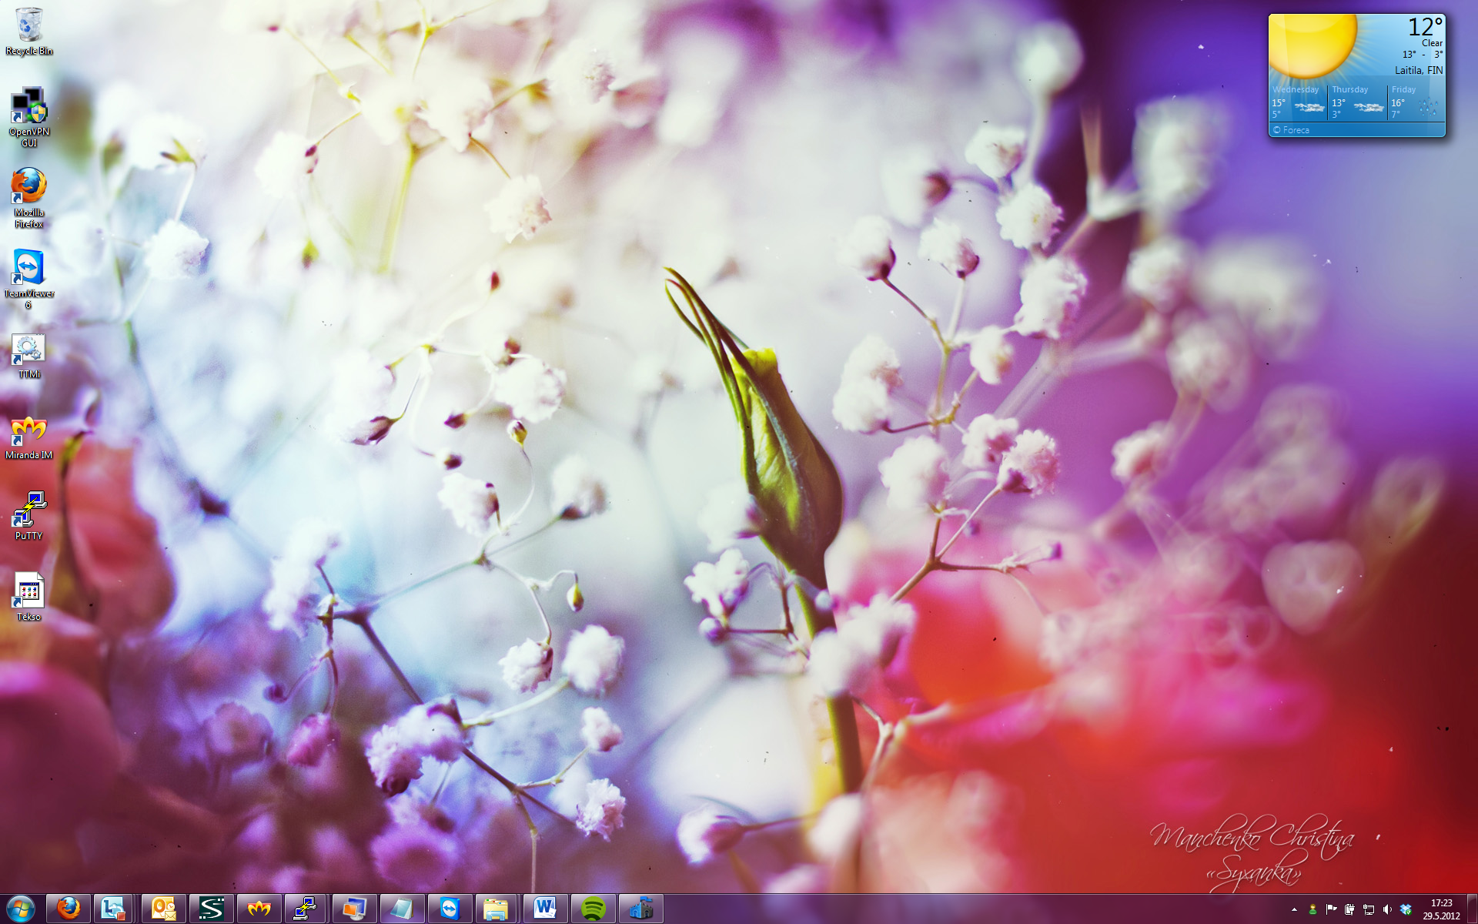This screenshot has height=924, width=1478.
Task: Expand hidden system tray icons arrow
Action: [1294, 909]
